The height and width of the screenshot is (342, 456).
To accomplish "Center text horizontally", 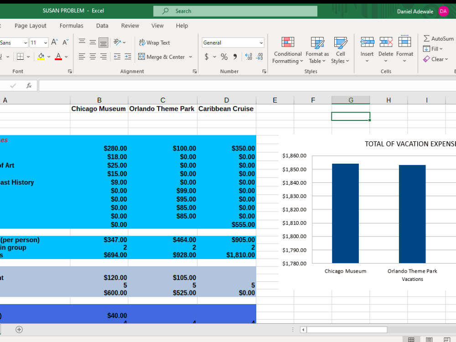I will click(93, 57).
